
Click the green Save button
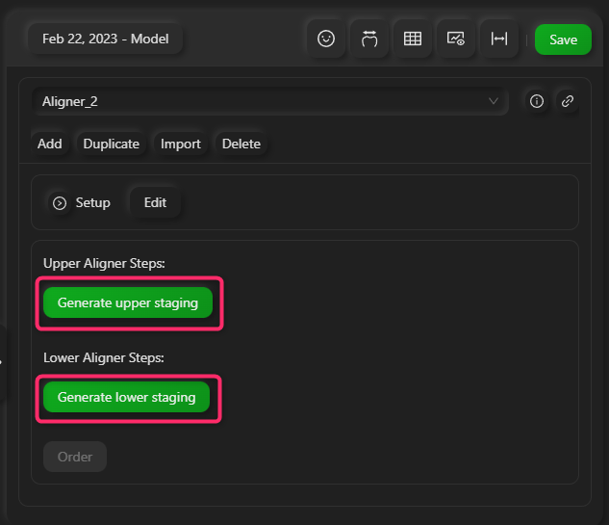coord(563,39)
